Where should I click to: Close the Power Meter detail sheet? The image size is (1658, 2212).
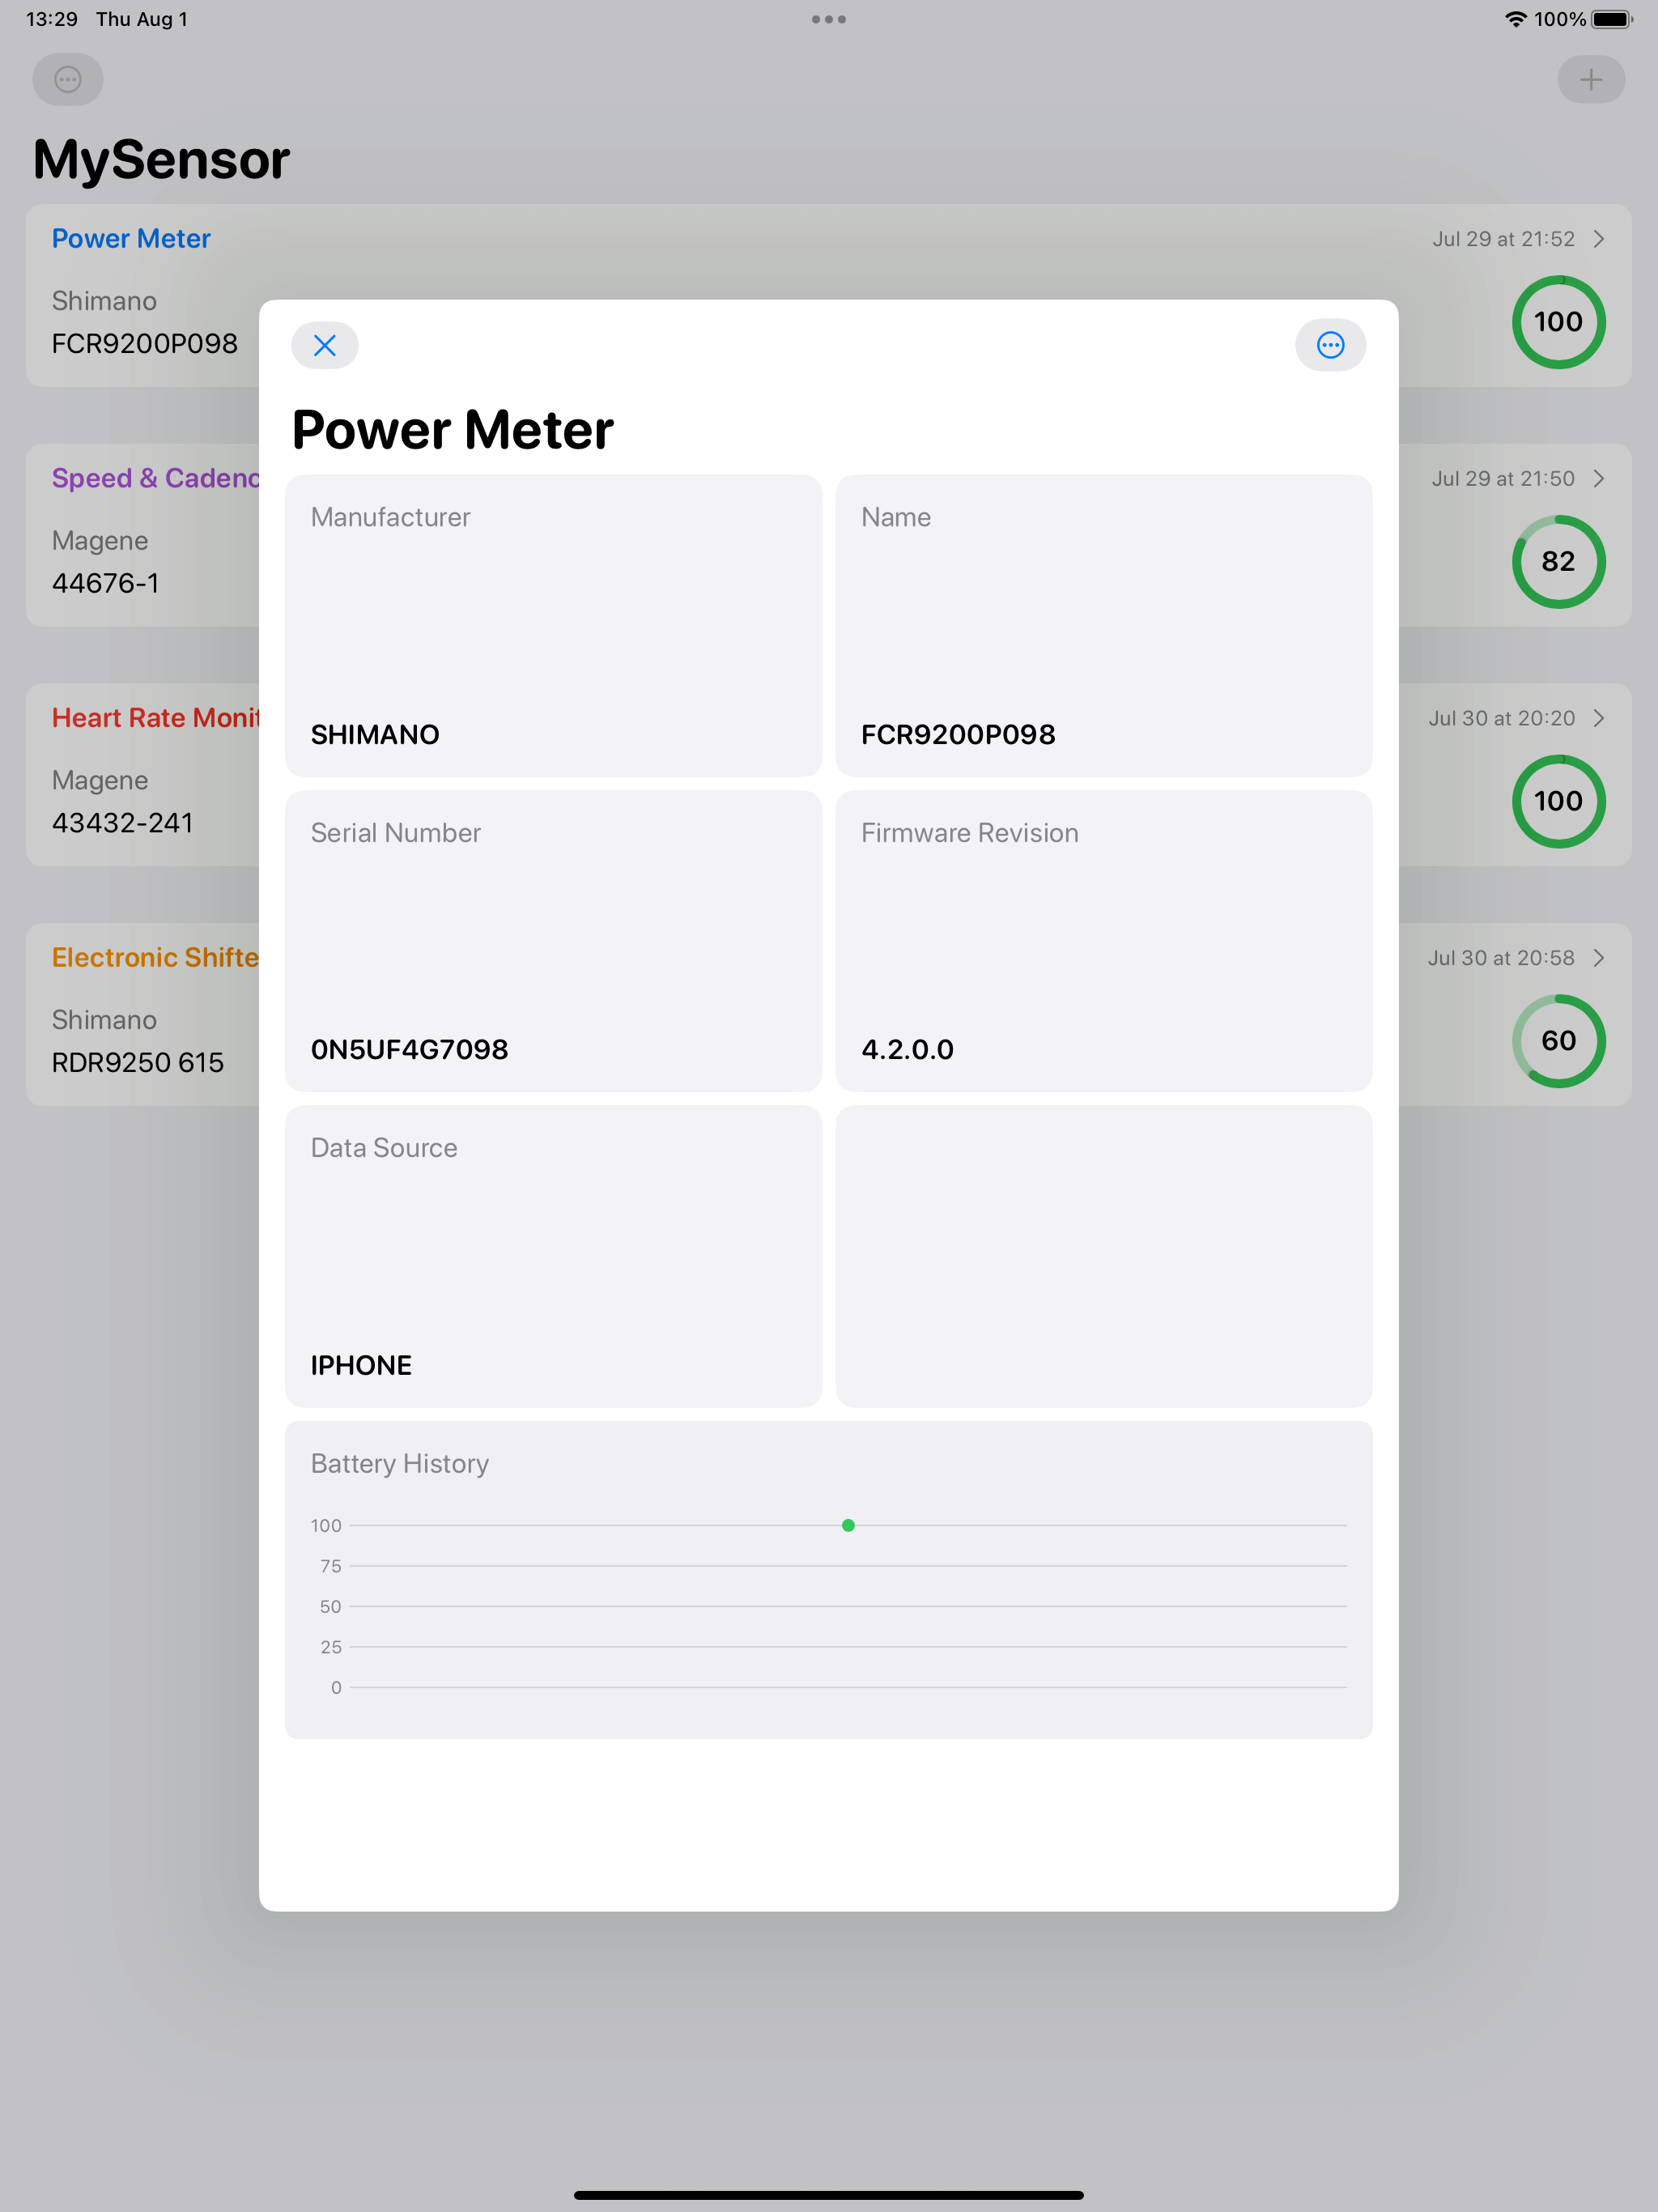coord(325,345)
